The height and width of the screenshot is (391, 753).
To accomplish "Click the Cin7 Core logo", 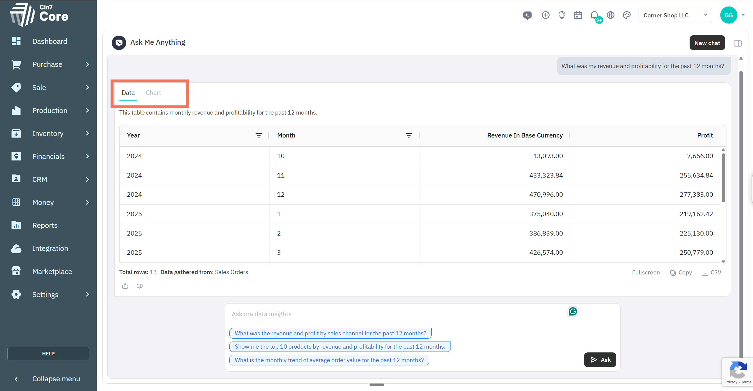I will pos(40,14).
